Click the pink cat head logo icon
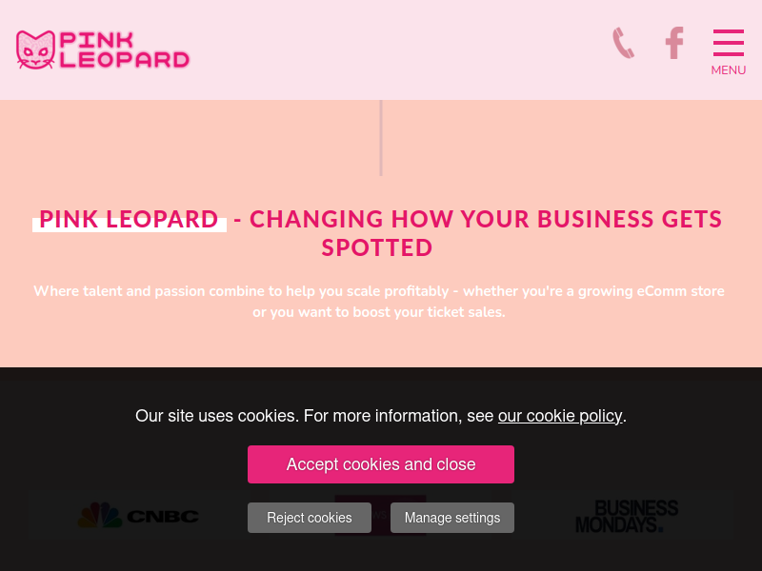 click(35, 50)
